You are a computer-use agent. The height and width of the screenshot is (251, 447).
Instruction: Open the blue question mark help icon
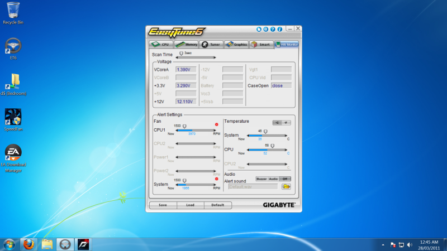pyautogui.click(x=273, y=30)
